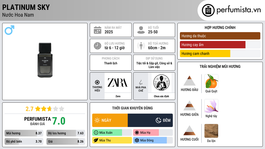The width and height of the screenshot is (265, 149).
Task: Click the base-note pyramid icon Hương cuối
Action: click(x=189, y=130)
